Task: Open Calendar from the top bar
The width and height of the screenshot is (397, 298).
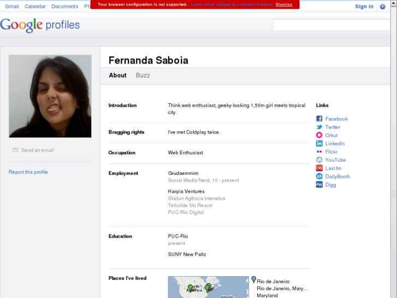Action: click(35, 7)
